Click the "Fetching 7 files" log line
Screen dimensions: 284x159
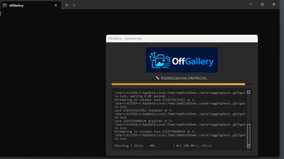(163, 146)
